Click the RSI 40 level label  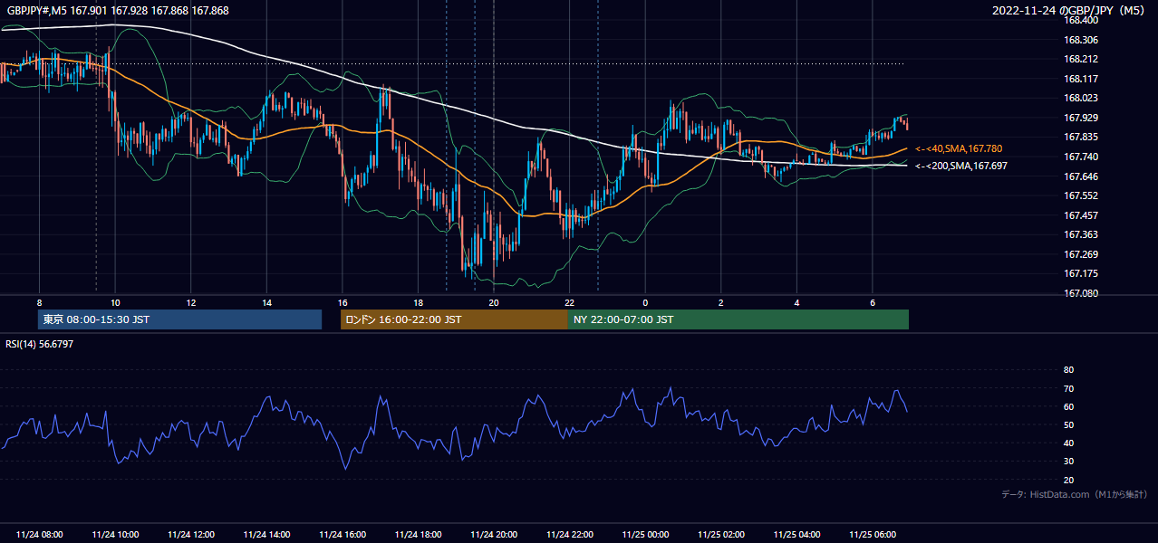(x=1068, y=443)
